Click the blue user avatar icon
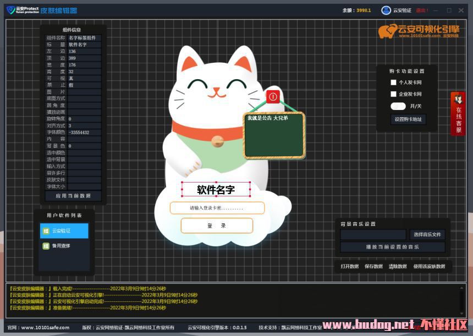 pyautogui.click(x=386, y=10)
